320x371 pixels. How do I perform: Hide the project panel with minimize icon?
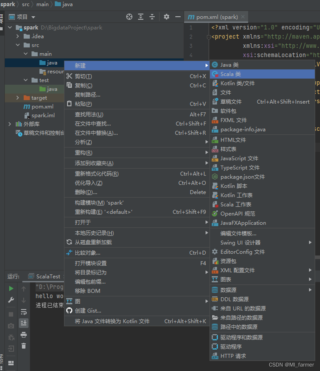[178, 17]
